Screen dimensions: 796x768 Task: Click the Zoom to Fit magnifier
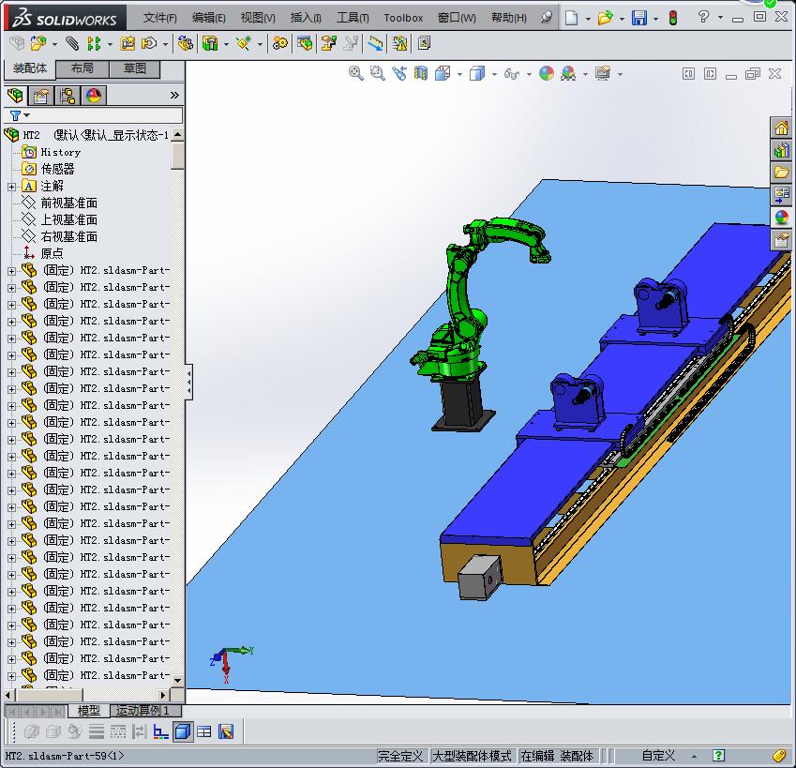[356, 73]
